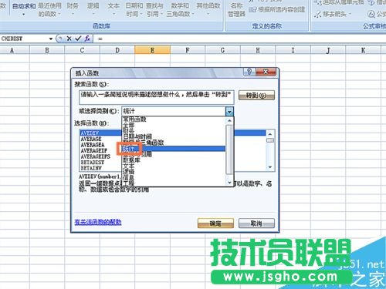
Task: Select column J header
Action: pyautogui.click(x=328, y=50)
